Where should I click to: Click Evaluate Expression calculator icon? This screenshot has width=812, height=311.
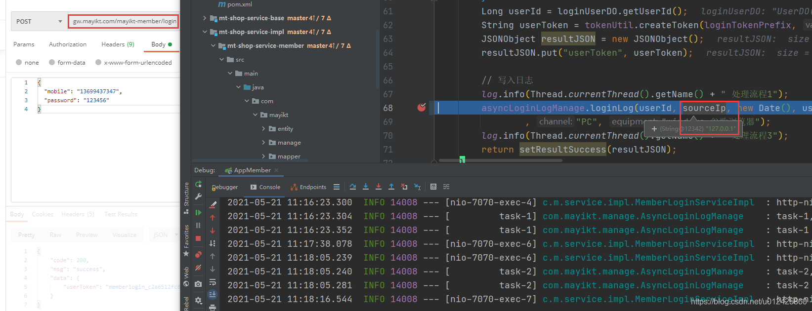pos(433,187)
